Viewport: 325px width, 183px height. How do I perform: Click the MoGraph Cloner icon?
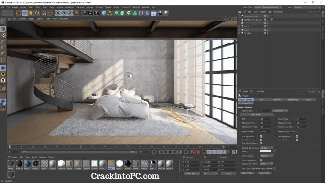(135, 13)
